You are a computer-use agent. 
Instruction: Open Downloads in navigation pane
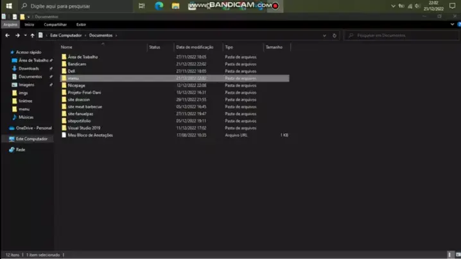coord(28,69)
